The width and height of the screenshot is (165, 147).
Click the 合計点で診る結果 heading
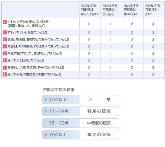pos(59,89)
